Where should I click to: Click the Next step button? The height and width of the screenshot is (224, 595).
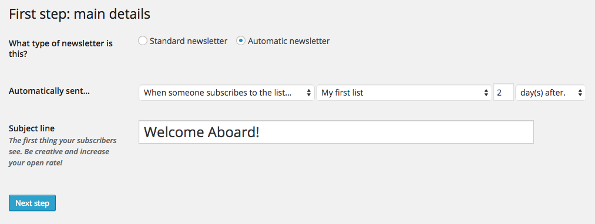32,203
